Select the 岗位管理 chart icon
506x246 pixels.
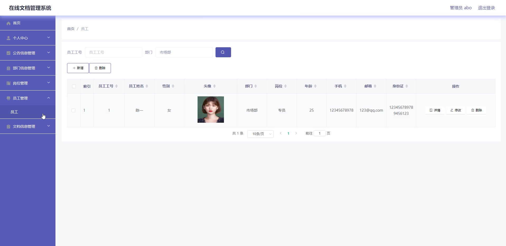tap(8, 83)
